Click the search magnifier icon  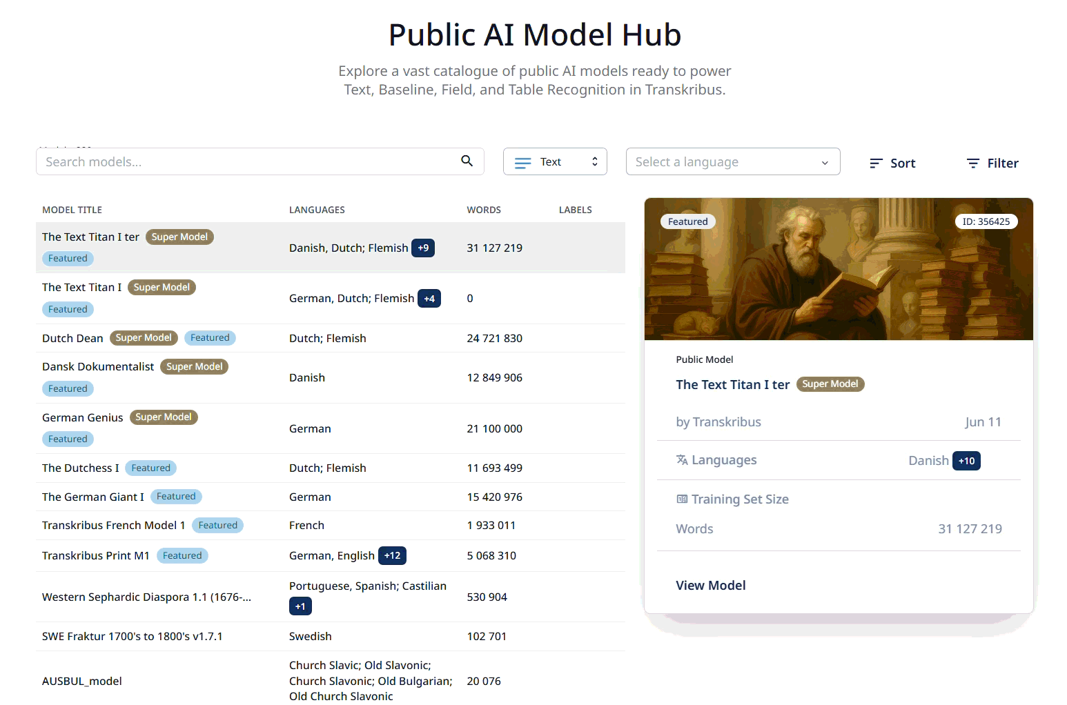(467, 161)
